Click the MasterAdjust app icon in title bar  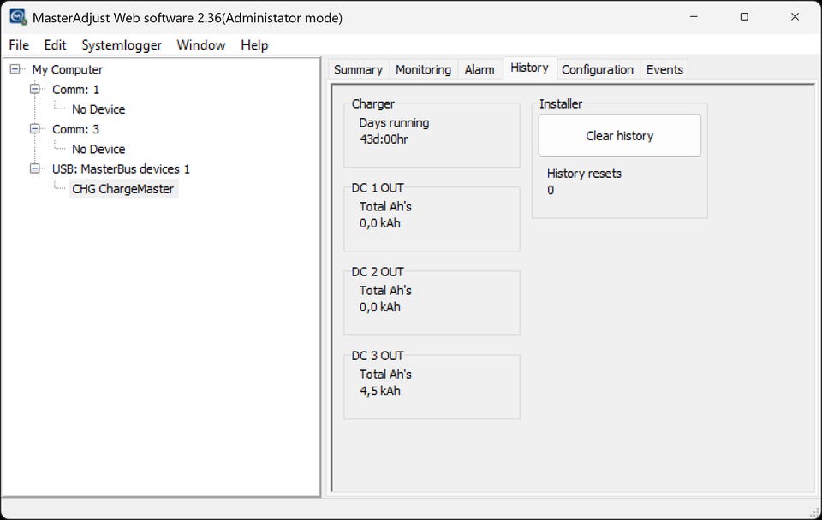(x=18, y=17)
